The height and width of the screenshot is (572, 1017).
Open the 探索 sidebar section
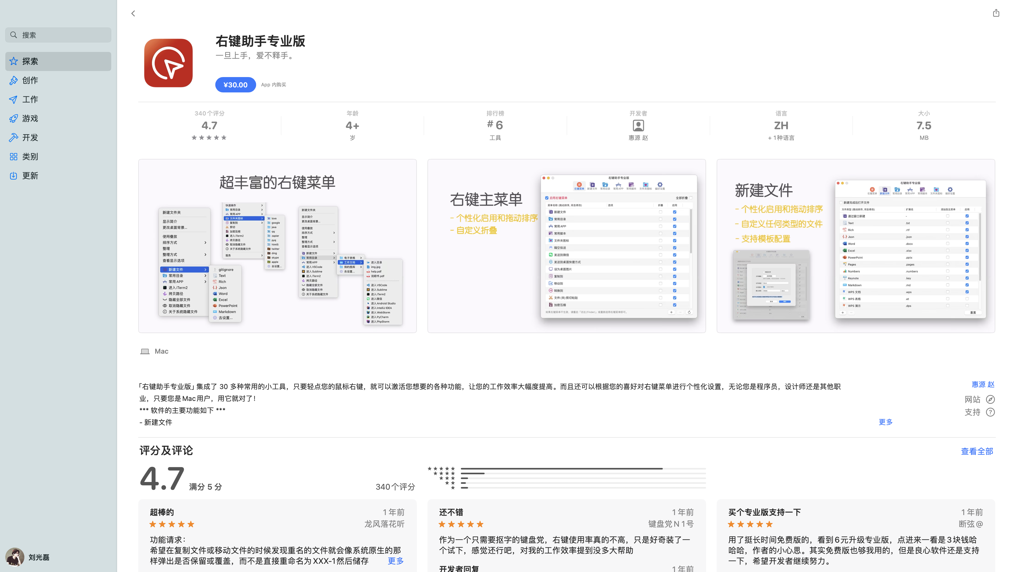[58, 61]
